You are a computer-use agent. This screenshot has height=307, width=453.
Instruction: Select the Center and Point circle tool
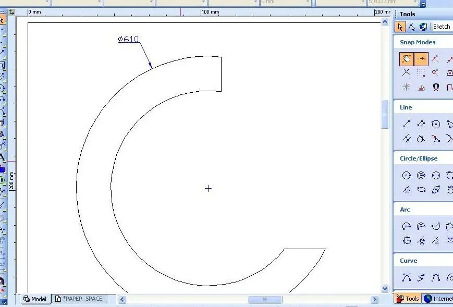pos(407,175)
